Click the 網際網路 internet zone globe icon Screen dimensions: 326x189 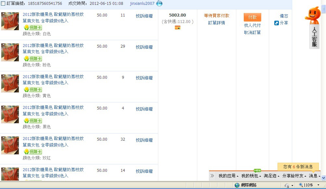[237, 185]
